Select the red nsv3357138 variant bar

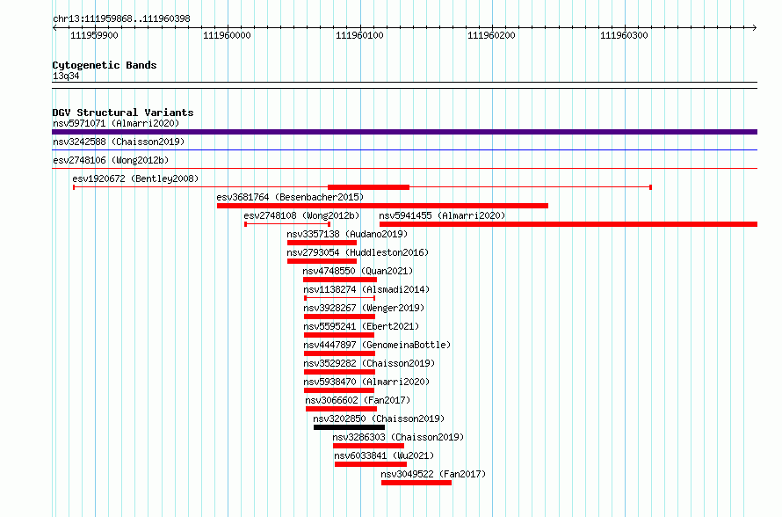pyautogui.click(x=322, y=243)
